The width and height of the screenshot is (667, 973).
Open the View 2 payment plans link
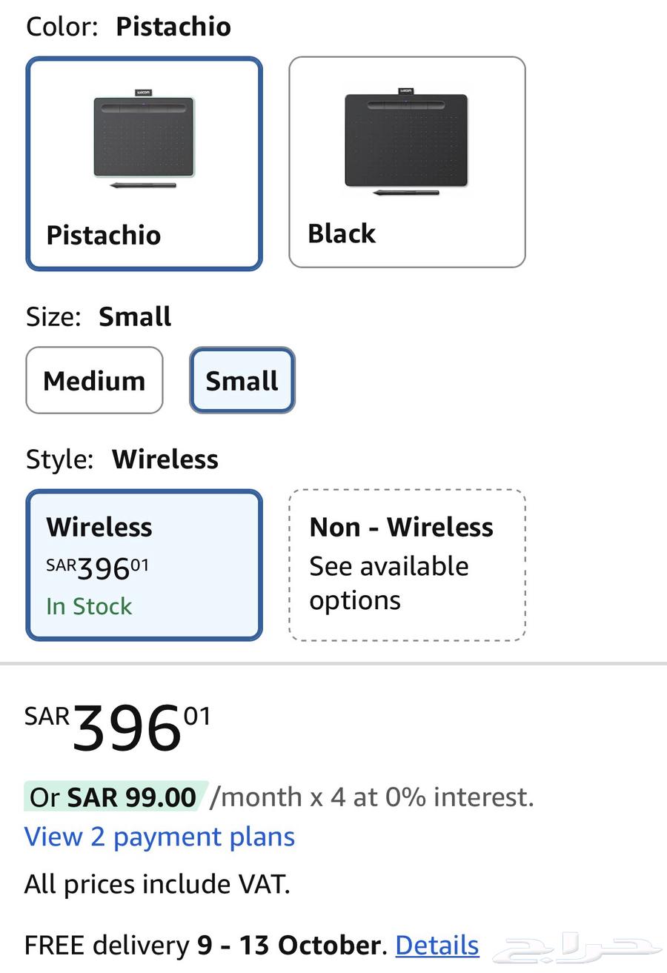(x=159, y=837)
